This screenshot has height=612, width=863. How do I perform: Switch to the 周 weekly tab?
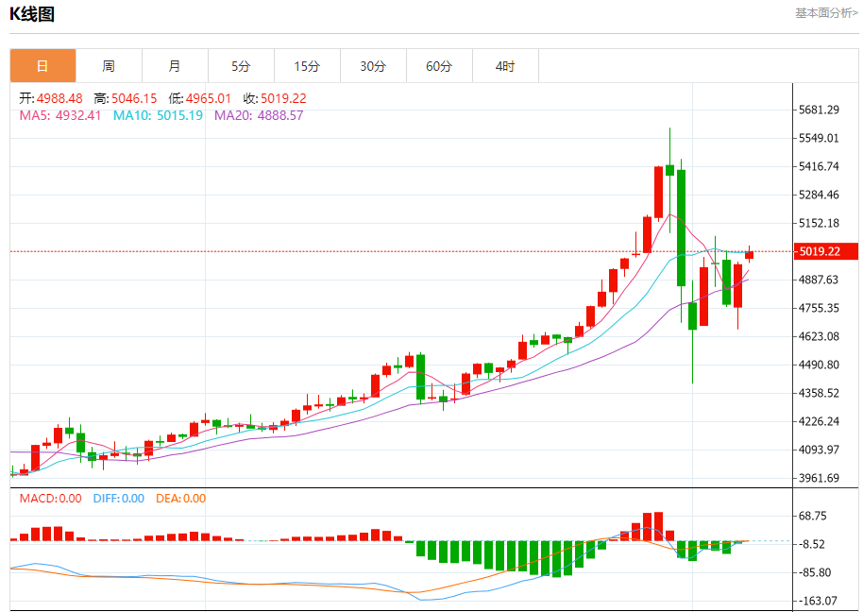click(109, 66)
